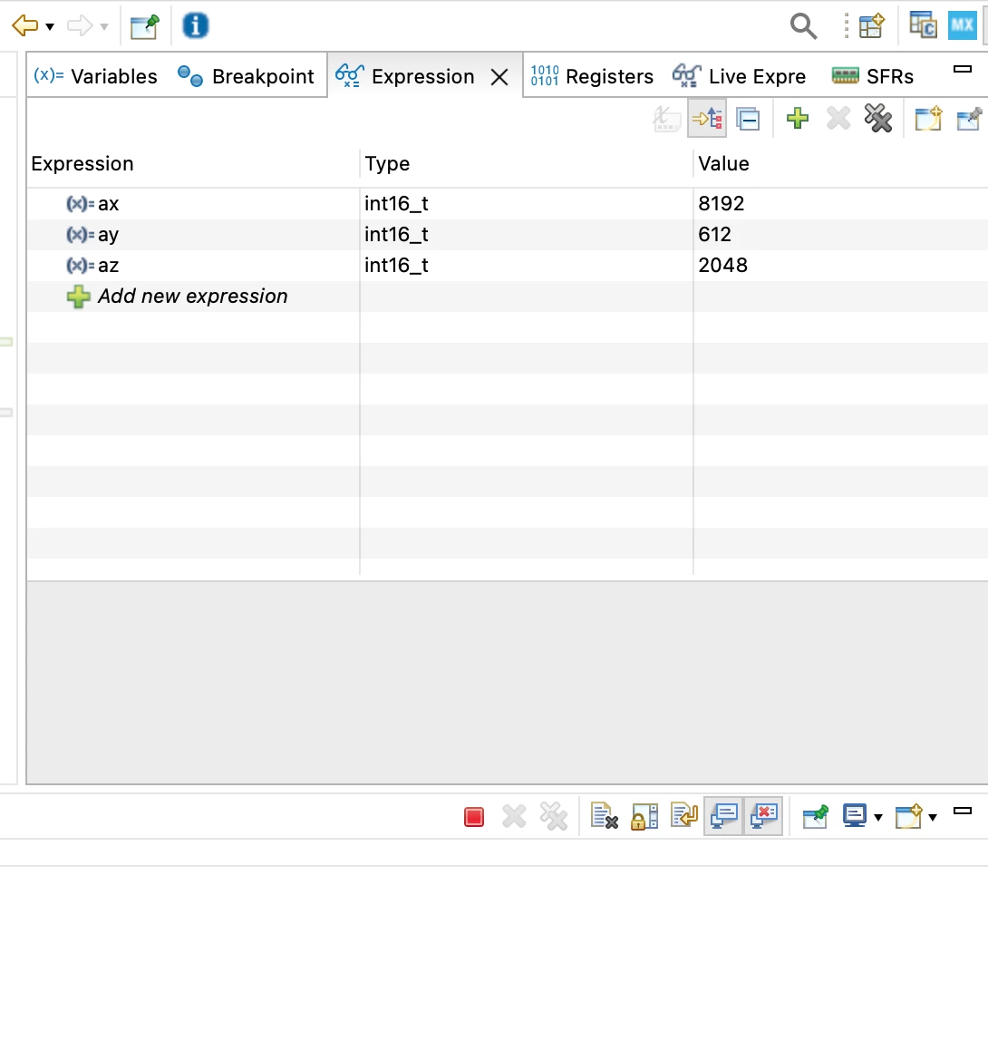Viewport: 988px width, 1050px height.
Task: Switch to the C/C++ perspective icon
Action: point(923,25)
